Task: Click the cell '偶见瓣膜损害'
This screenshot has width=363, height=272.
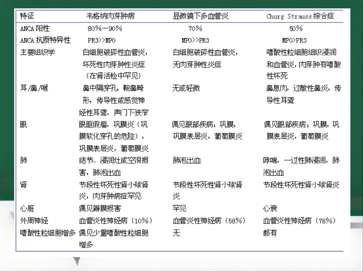Action: [100, 208]
